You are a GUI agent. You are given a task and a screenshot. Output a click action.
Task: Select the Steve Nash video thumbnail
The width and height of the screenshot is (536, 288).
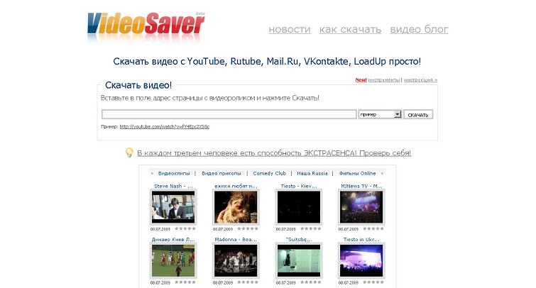click(173, 207)
